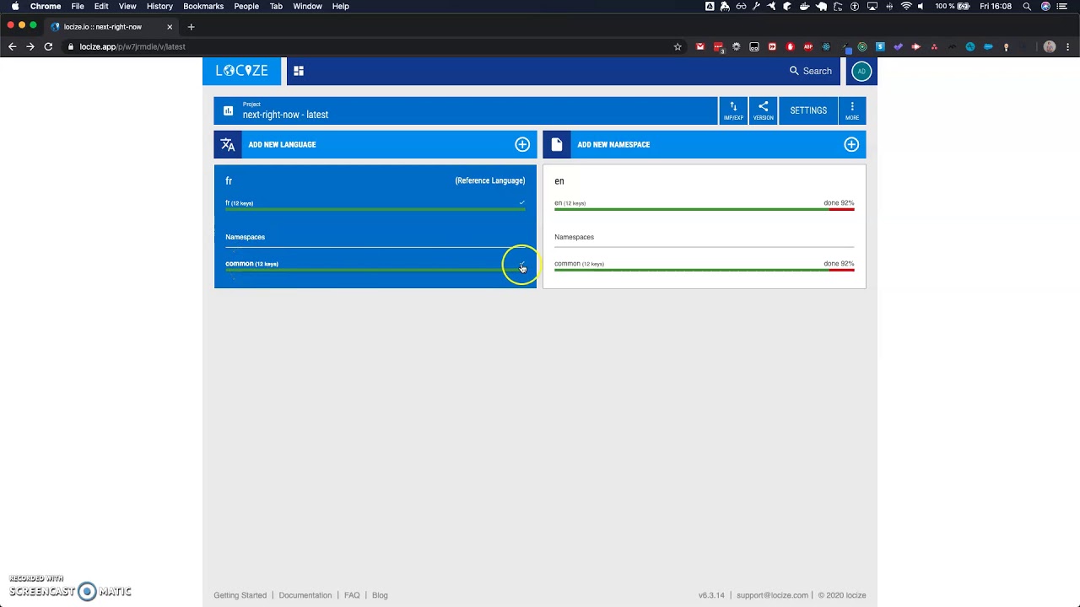The image size is (1080, 607).
Task: Click the en common namespace progress bar
Action: click(704, 270)
